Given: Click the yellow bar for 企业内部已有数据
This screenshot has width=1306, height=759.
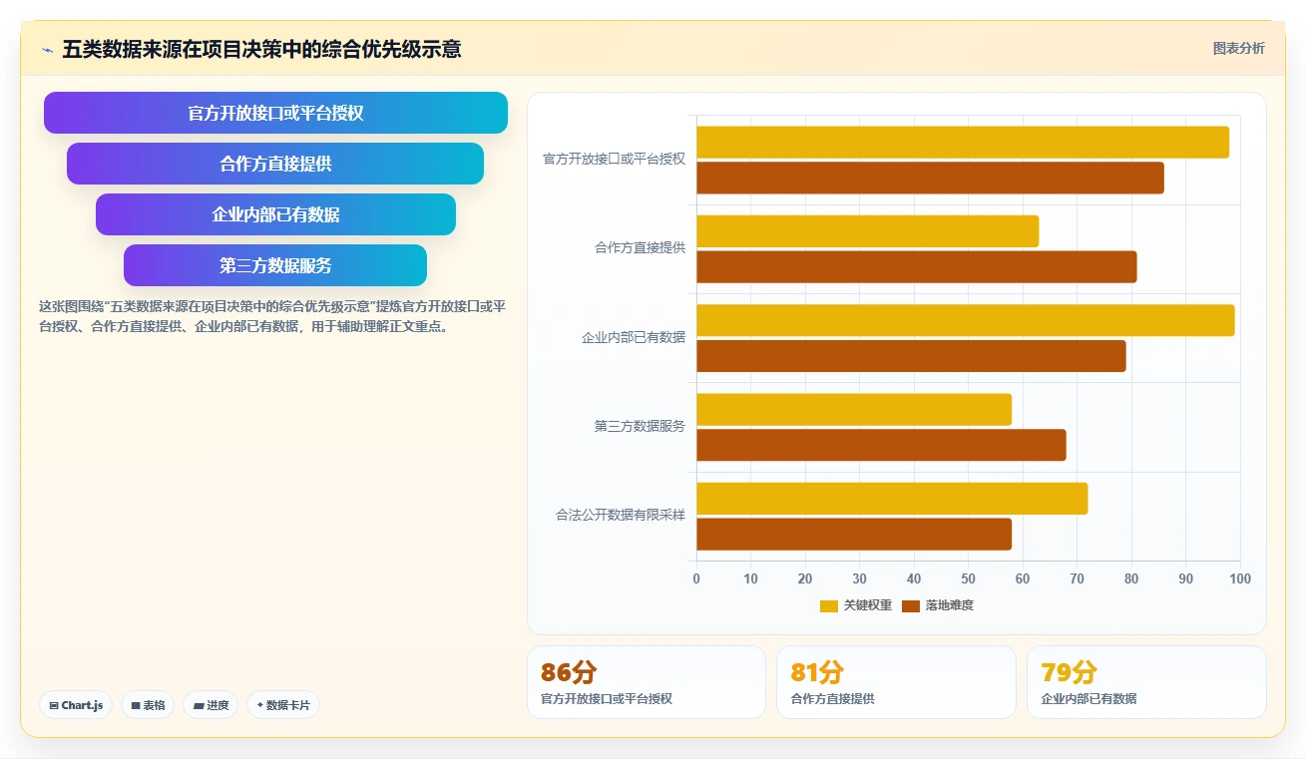Looking at the screenshot, I should click(x=966, y=320).
